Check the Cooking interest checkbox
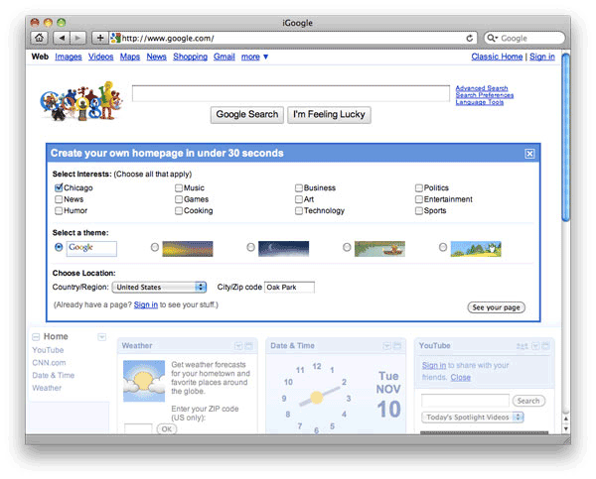Image resolution: width=596 pixels, height=479 pixels. coord(179,210)
